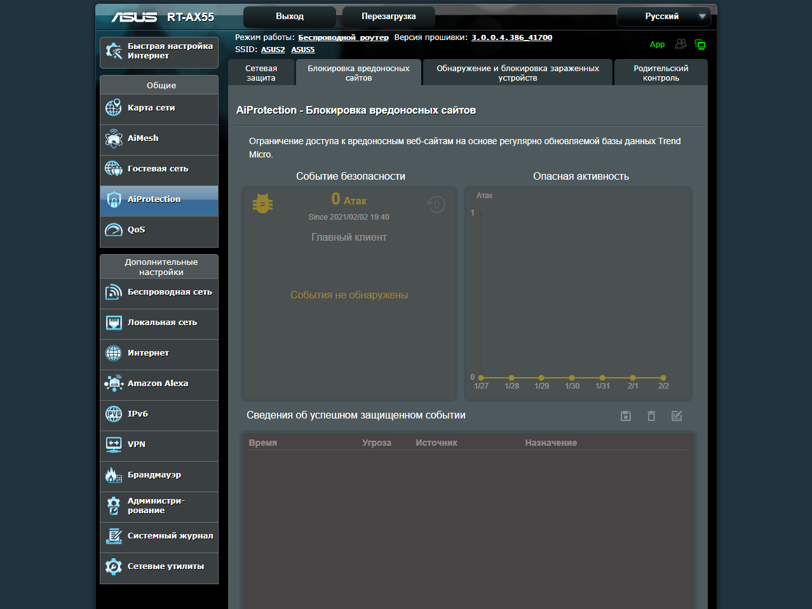Click the Назначение column header
The image size is (812, 609).
551,443
